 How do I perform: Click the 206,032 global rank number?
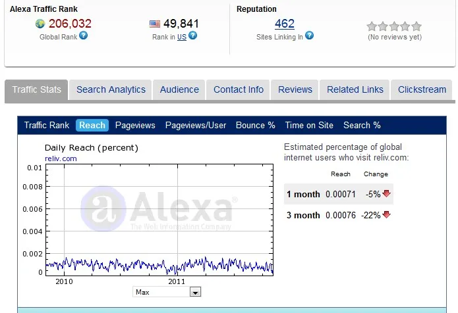[70, 24]
